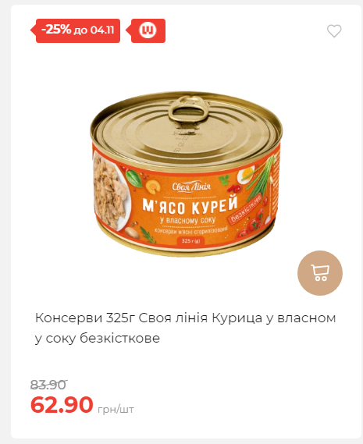Open the -25% до 04.11 discount badge
The image size is (363, 444).
tap(76, 30)
